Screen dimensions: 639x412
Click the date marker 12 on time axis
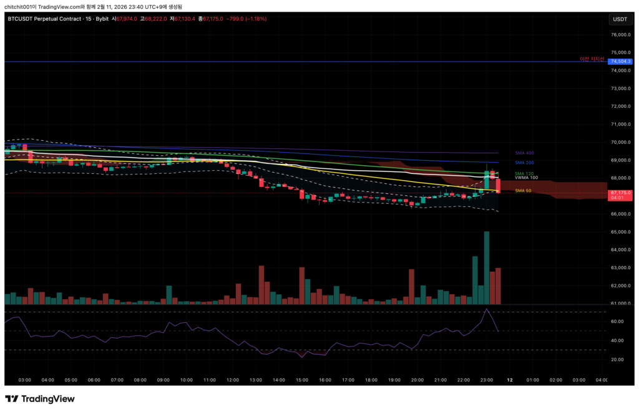(510, 379)
